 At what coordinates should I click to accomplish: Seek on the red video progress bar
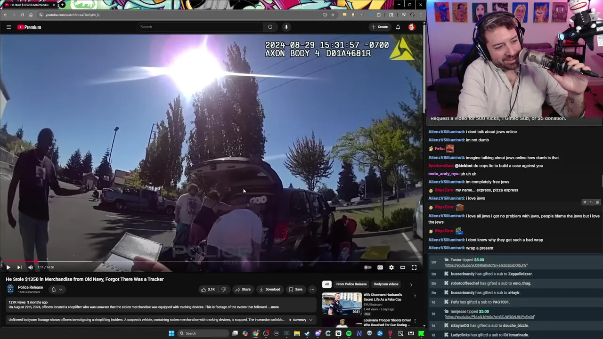pos(212,261)
